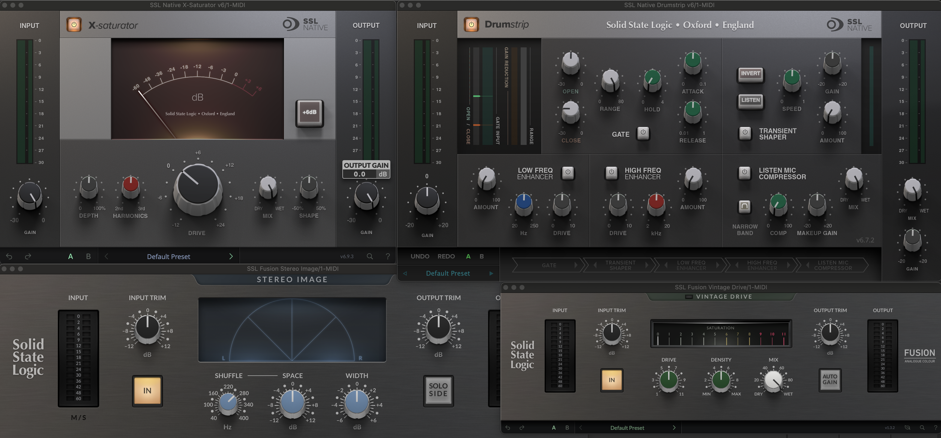
Task: Toggle the NARROW BAND button
Action: (x=744, y=207)
